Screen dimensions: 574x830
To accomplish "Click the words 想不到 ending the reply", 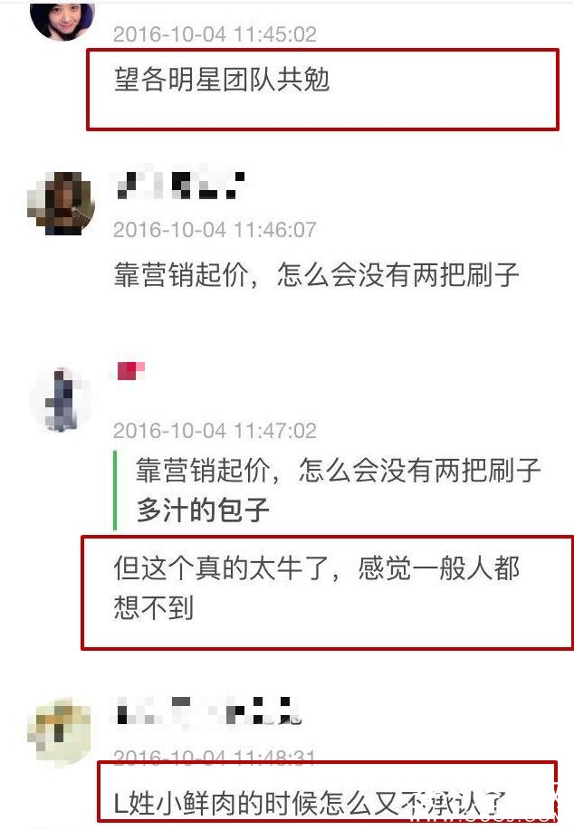I will click(154, 607).
